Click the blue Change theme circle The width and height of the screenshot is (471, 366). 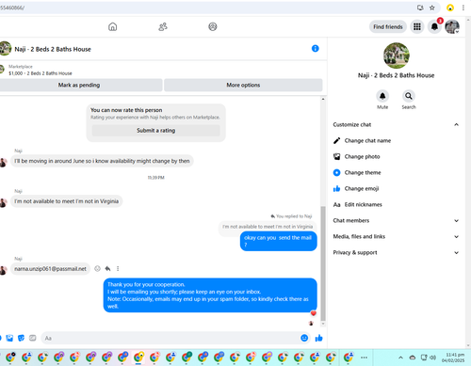336,173
